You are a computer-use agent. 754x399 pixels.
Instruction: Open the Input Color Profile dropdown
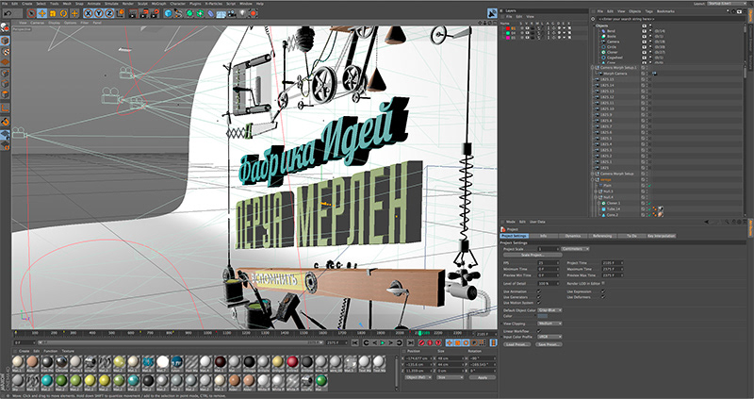[x=549, y=337]
